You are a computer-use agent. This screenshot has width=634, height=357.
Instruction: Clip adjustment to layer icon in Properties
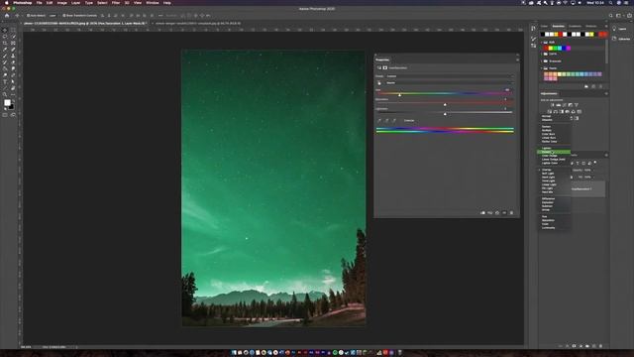click(482, 213)
